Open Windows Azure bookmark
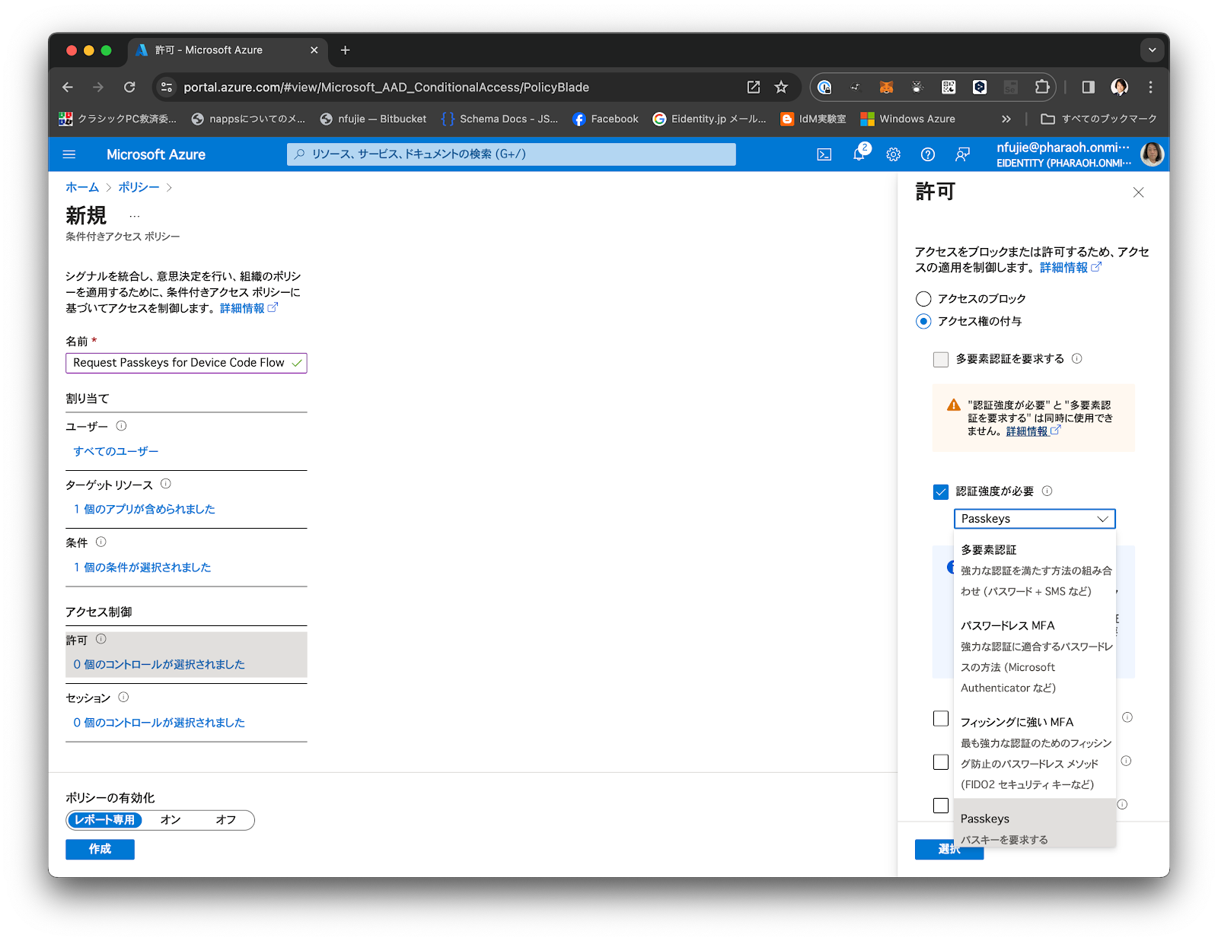The width and height of the screenshot is (1218, 941). [908, 119]
